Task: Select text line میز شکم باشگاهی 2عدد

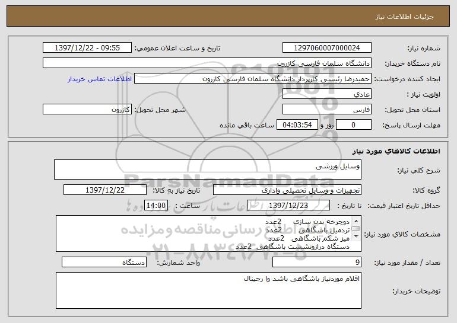Action: [x=309, y=239]
